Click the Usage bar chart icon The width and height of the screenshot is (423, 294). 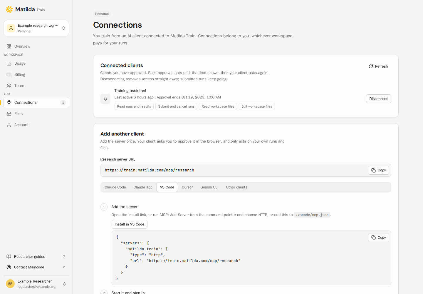(9, 63)
